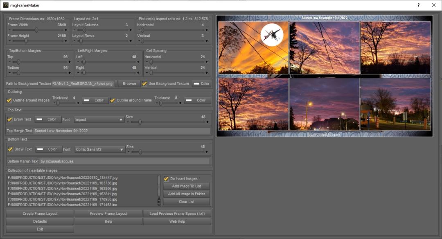Click the Defaults button
This screenshot has height=239, width=442.
pos(40,221)
